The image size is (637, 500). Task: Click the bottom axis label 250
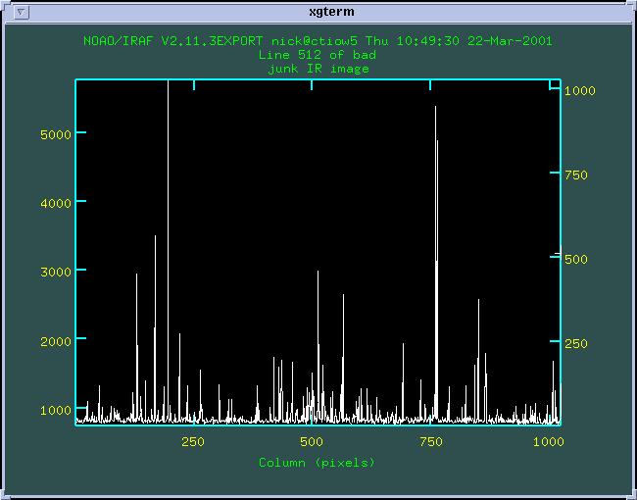point(193,442)
